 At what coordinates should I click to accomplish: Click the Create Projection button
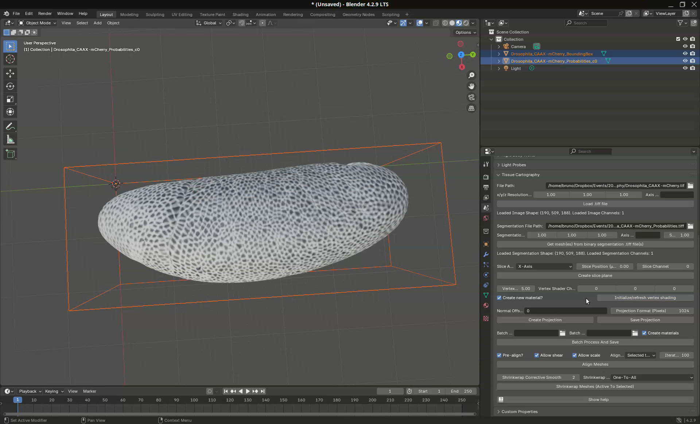point(545,320)
